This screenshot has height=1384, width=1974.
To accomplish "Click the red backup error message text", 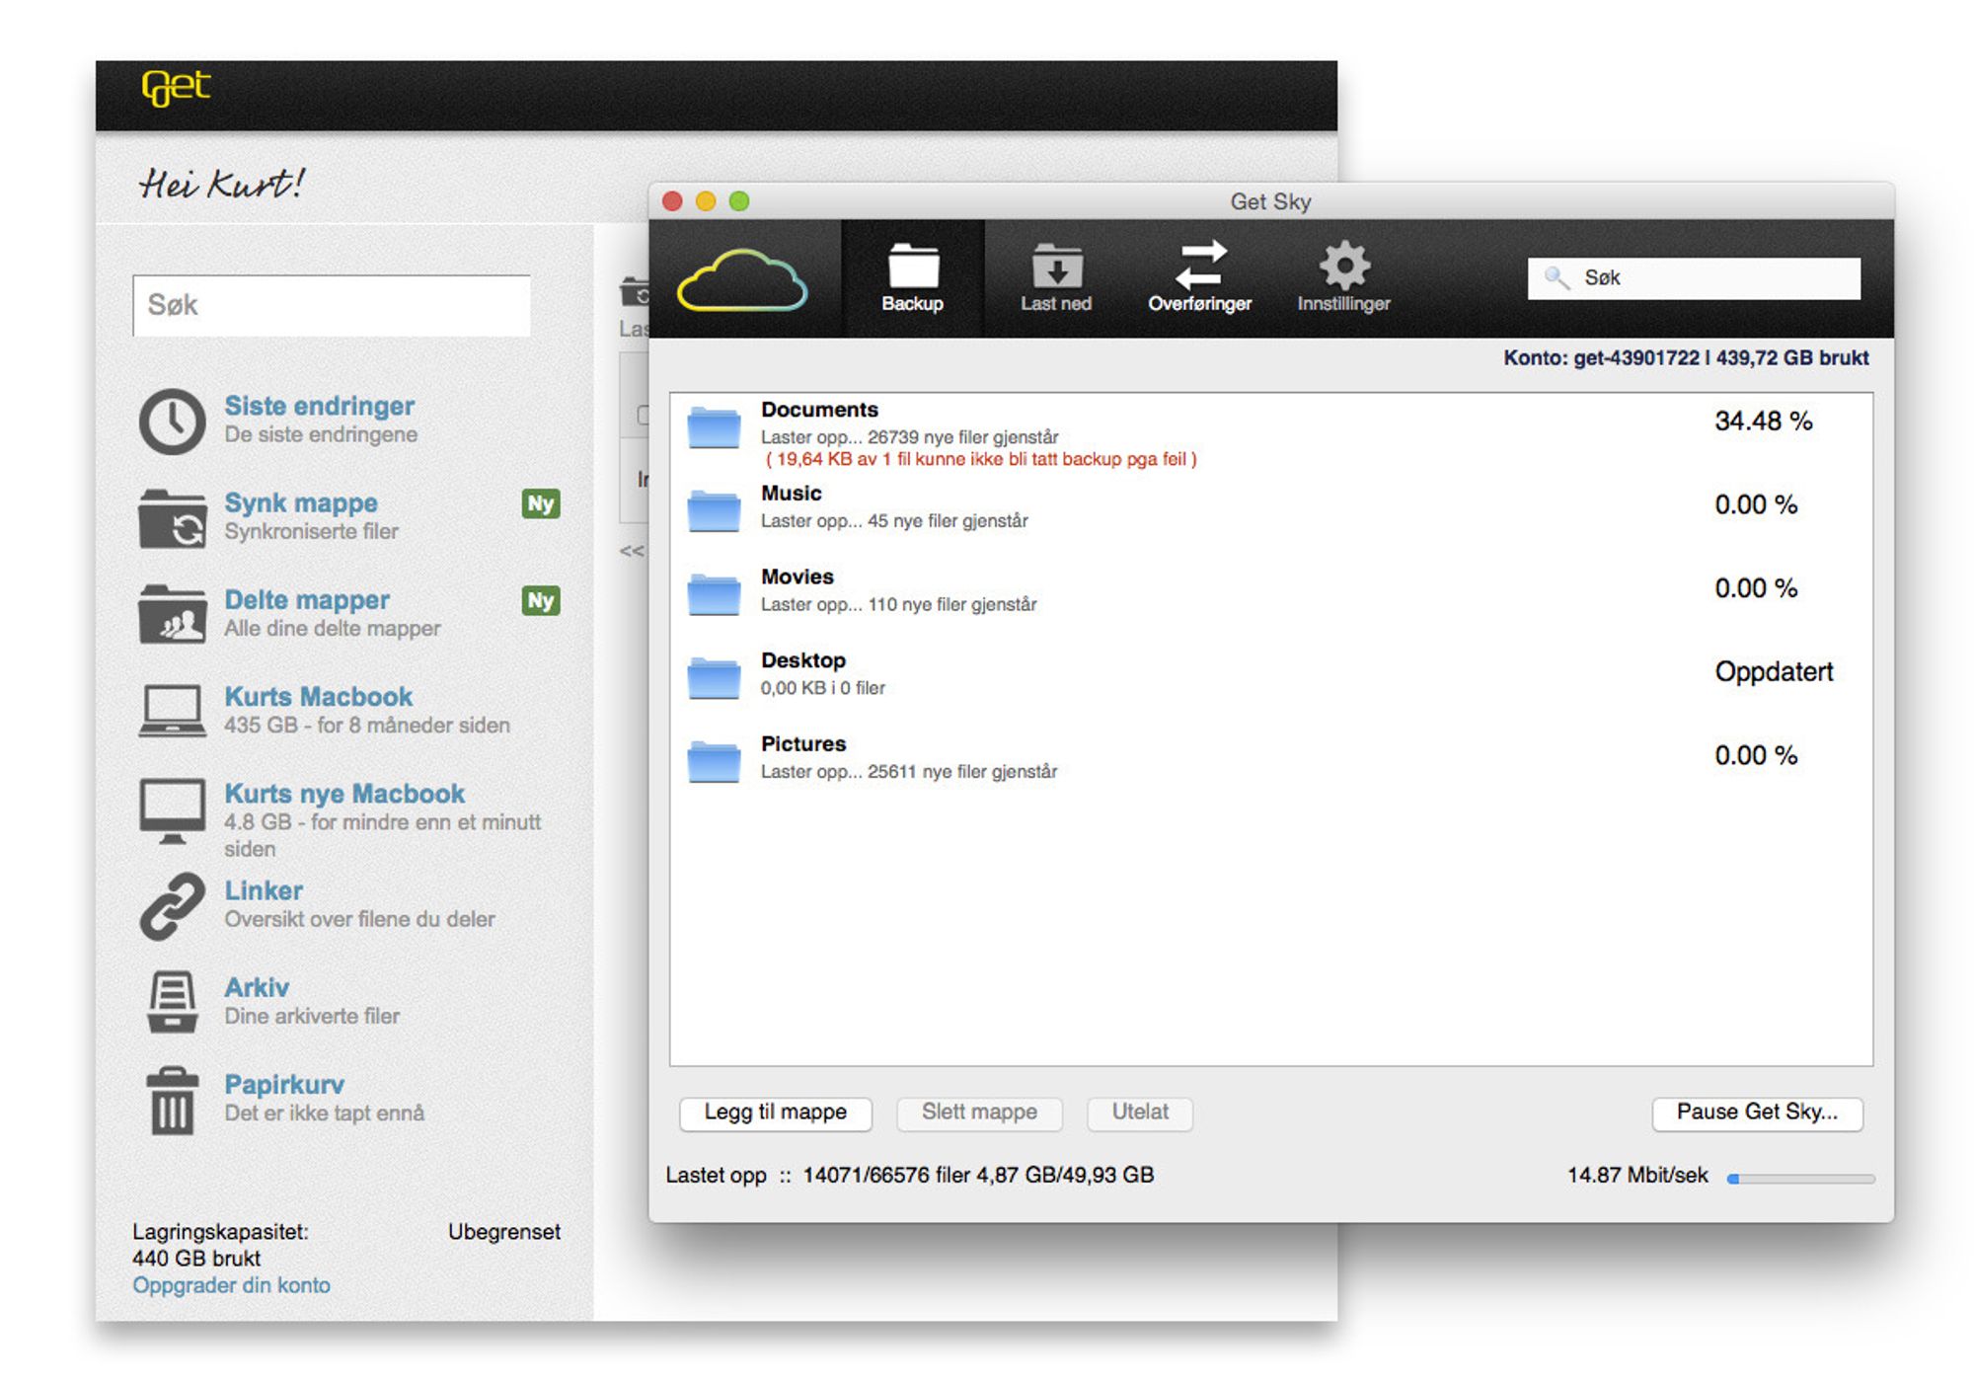I will click(981, 459).
